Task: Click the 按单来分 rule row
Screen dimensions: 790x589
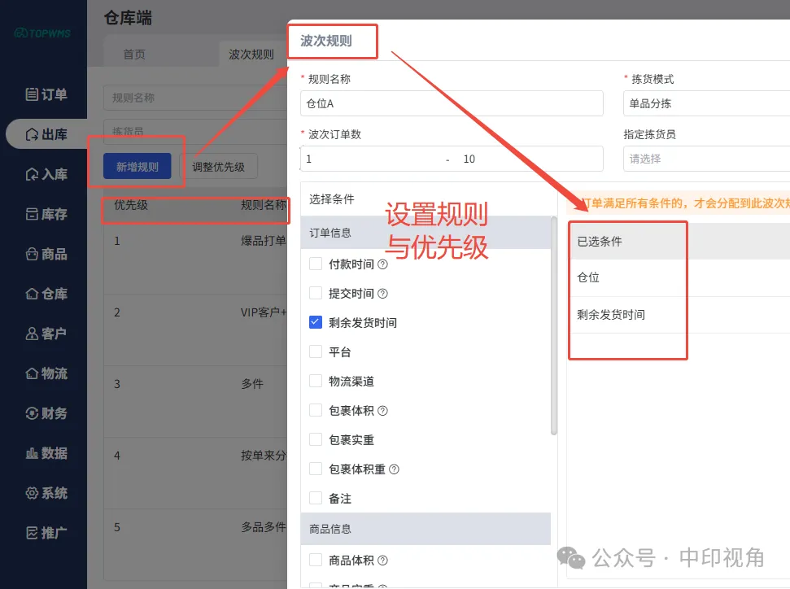Action: 195,473
